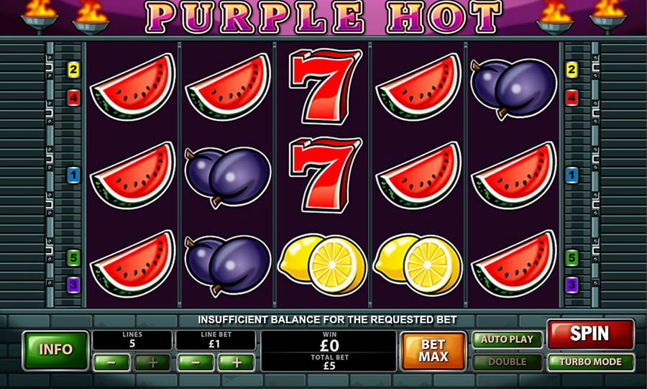Select the orange BET MAX button
Screen dimensions: 647x389
click(x=433, y=351)
